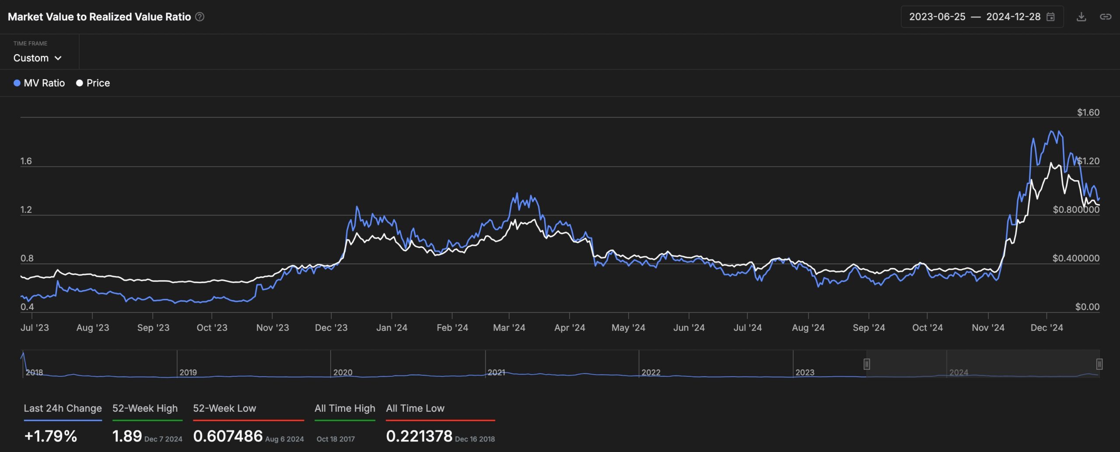This screenshot has width=1120, height=452.
Task: Click the Mar '24 axis label
Action: (509, 328)
